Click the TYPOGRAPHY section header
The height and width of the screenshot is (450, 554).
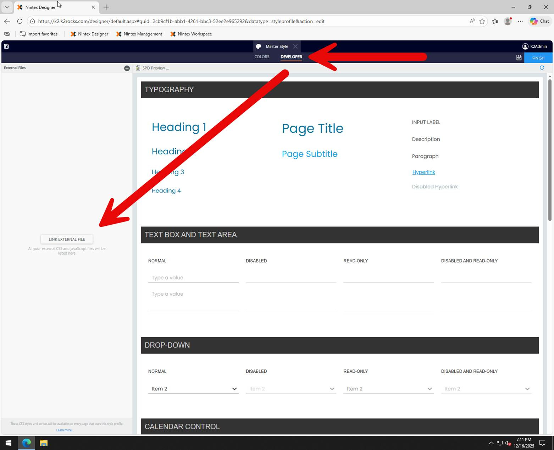[x=340, y=89]
